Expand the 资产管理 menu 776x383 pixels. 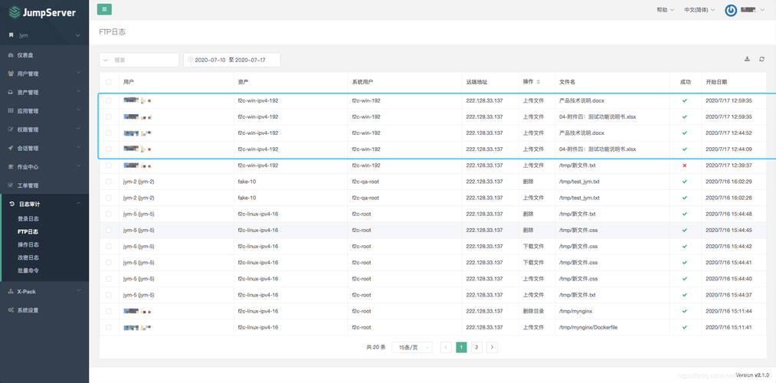click(x=44, y=93)
